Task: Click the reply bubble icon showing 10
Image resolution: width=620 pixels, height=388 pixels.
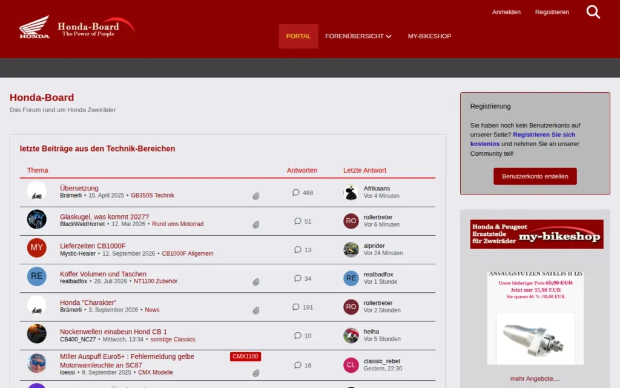Action: (x=298, y=335)
